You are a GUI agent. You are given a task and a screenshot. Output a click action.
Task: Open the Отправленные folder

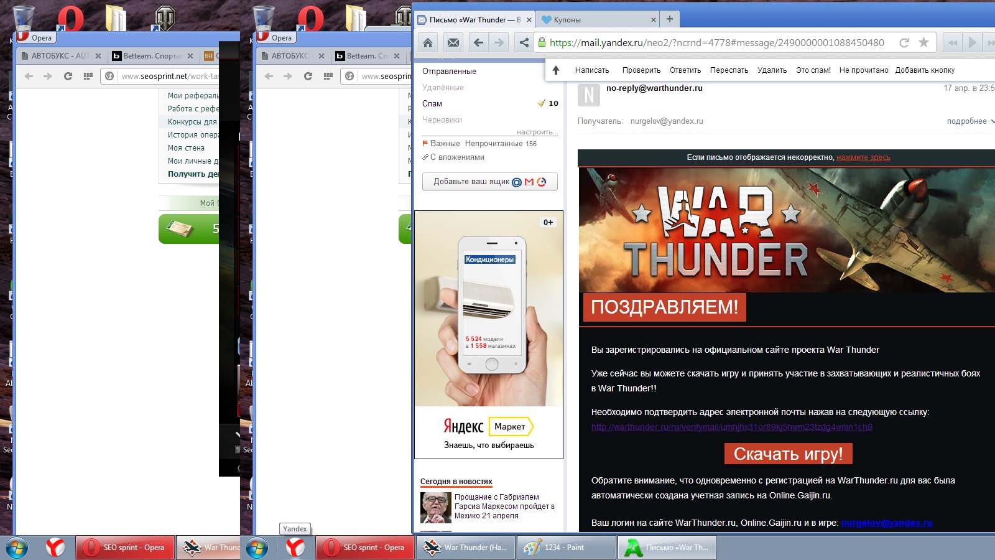point(449,72)
